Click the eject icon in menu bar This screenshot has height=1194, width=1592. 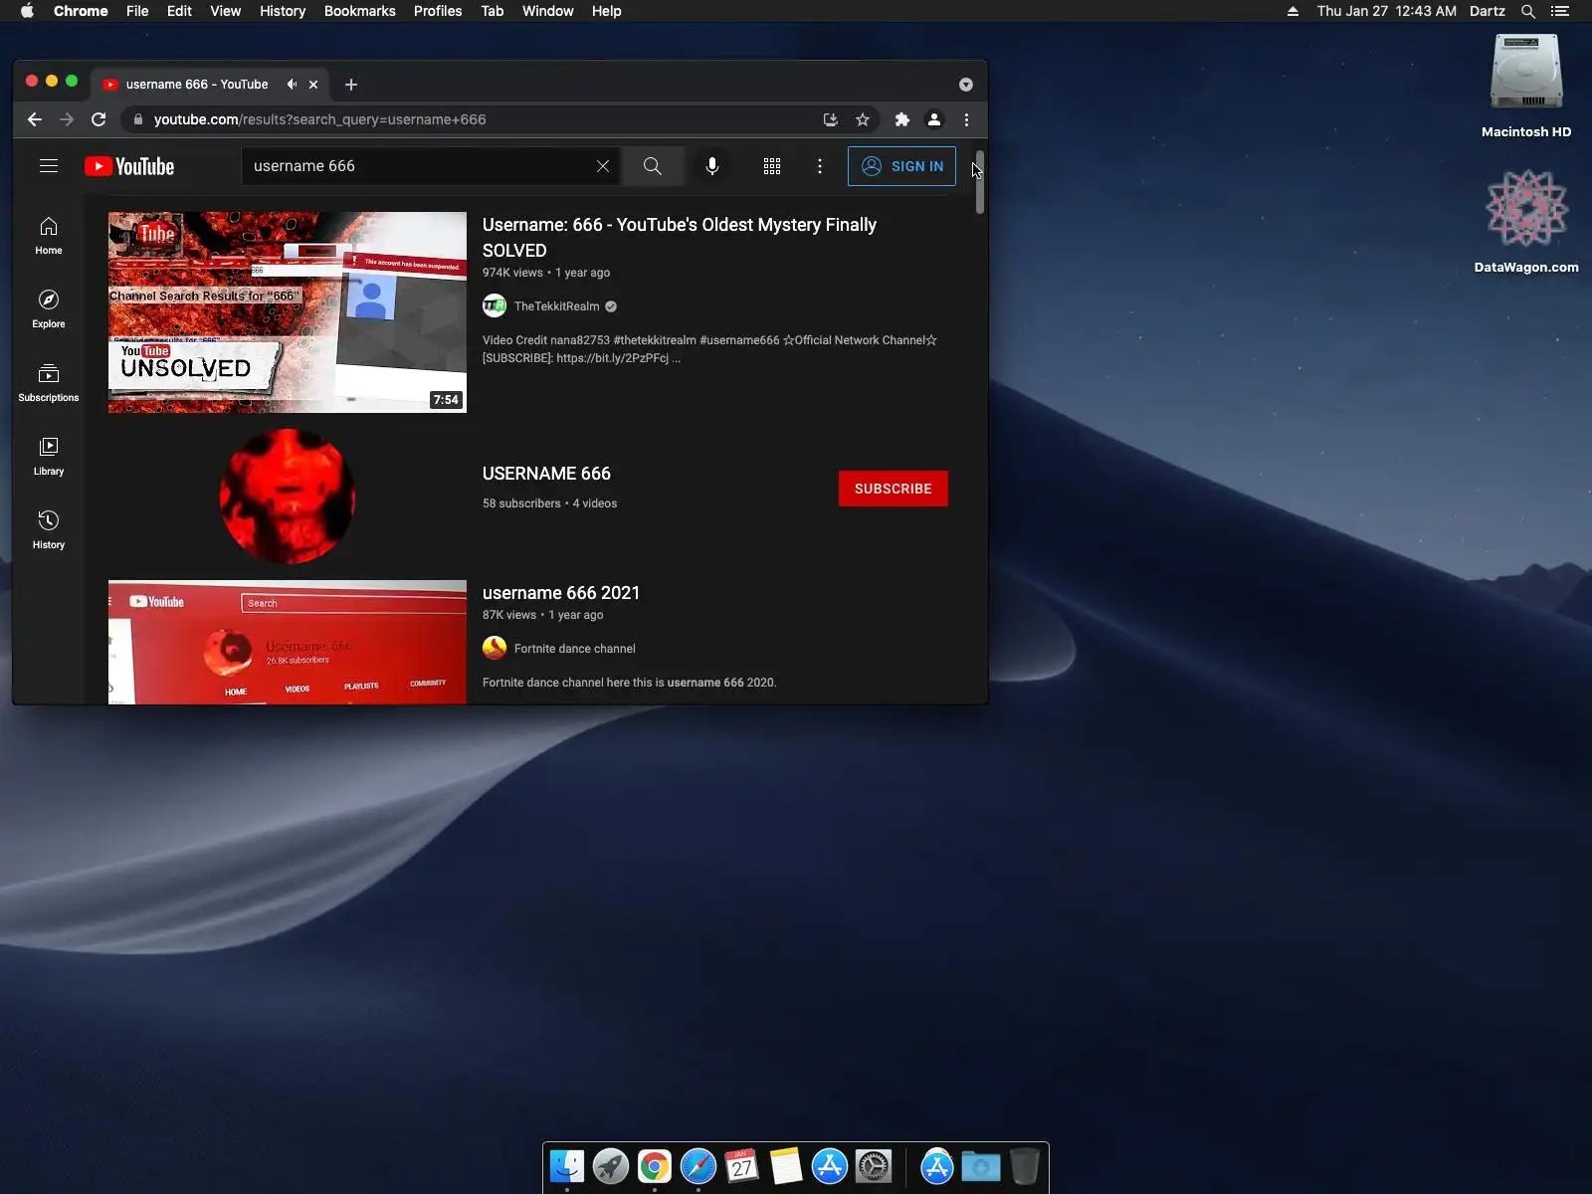click(1293, 11)
